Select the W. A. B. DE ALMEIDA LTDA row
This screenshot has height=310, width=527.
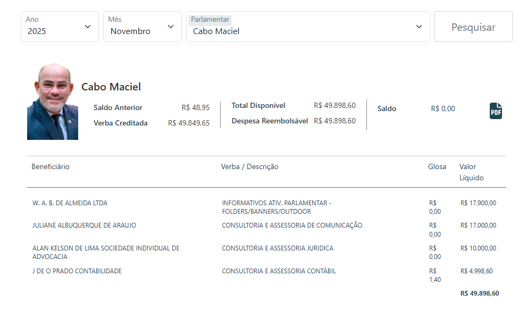coord(70,203)
